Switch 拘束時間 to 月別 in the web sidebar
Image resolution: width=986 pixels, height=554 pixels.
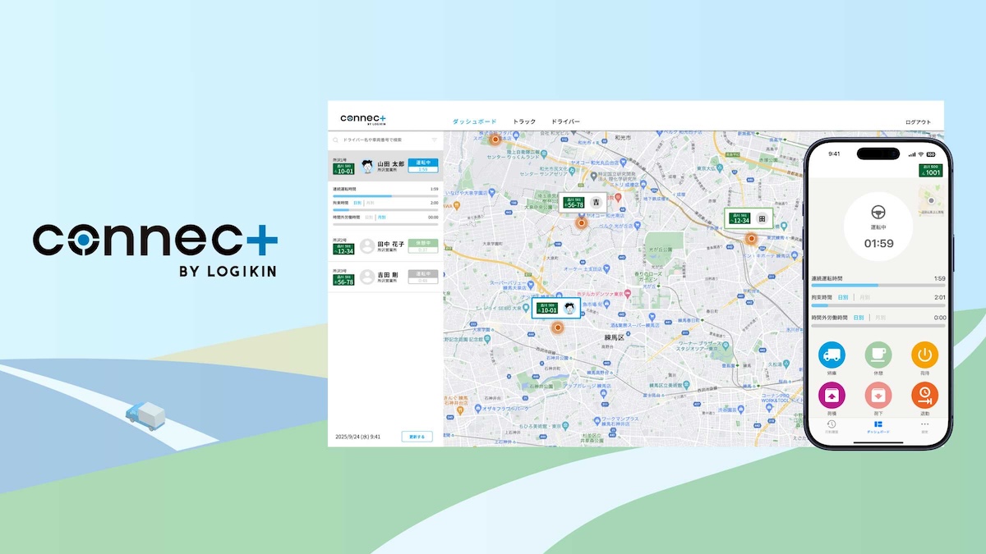370,202
